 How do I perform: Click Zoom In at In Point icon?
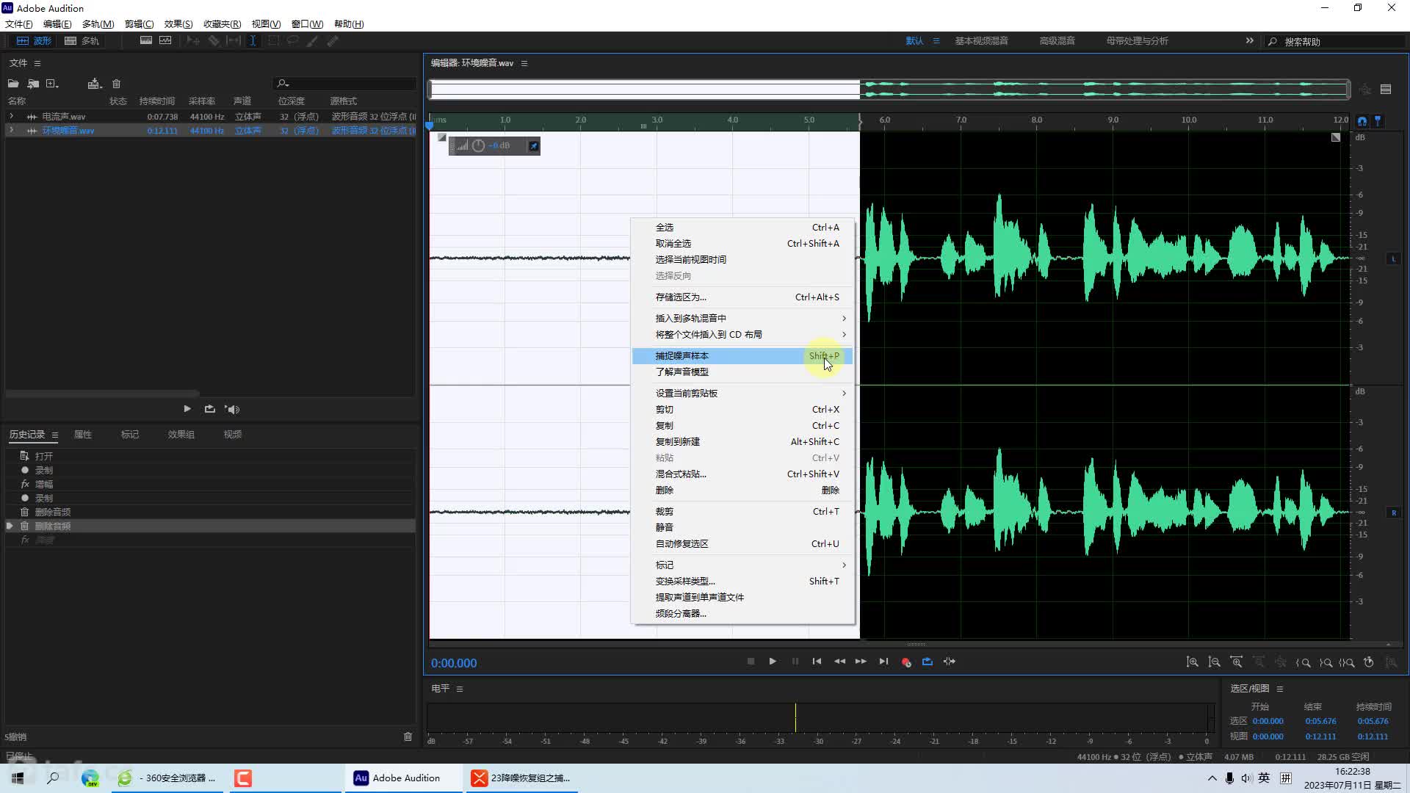point(1304,662)
